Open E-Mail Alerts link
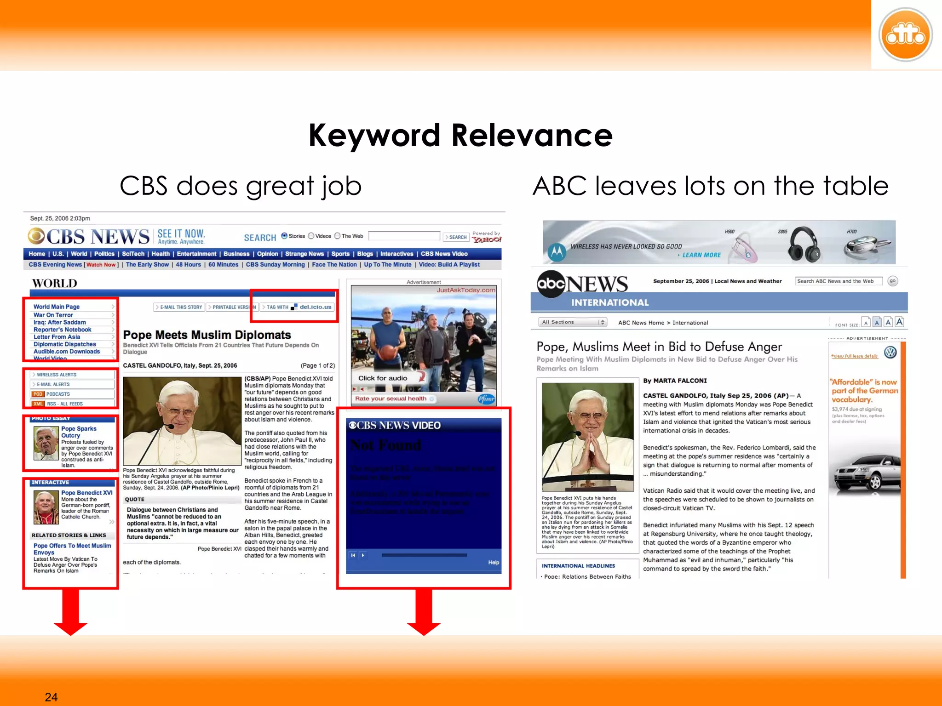Screen dimensions: 942x706 pos(73,384)
